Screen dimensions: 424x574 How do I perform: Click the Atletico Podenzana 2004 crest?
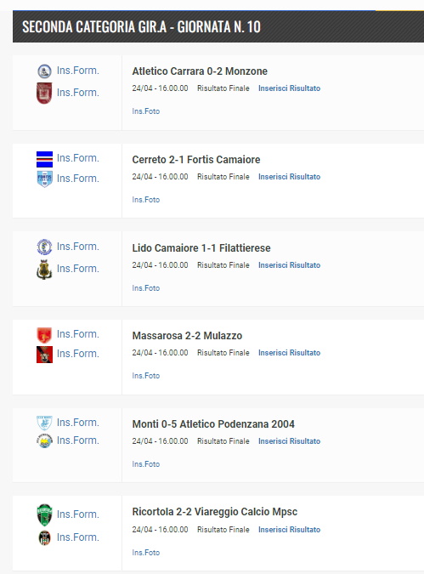coord(45,440)
